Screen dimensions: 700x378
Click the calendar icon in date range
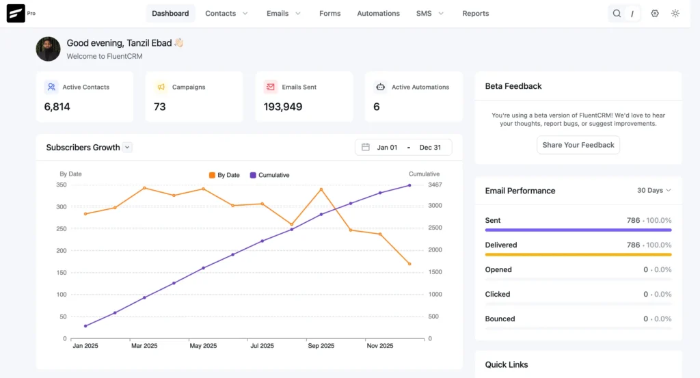click(366, 147)
